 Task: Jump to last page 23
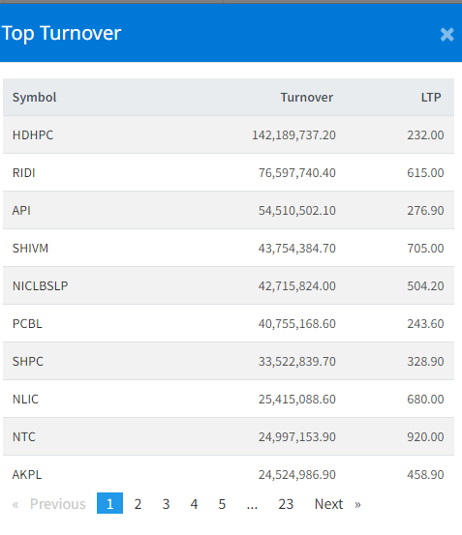pos(286,504)
